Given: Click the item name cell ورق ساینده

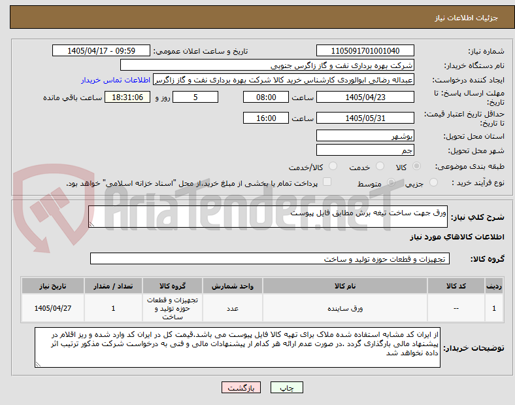Looking at the screenshot, I should pyautogui.click(x=345, y=308).
